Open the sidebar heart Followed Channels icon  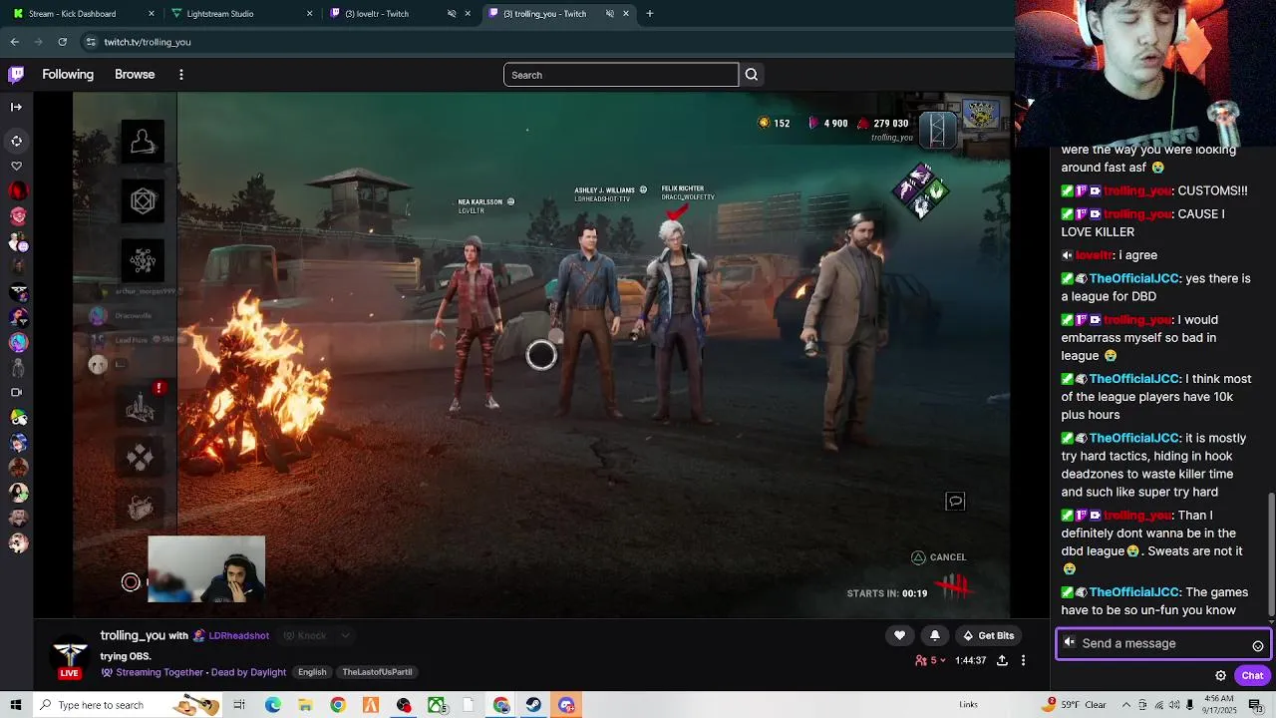[16, 166]
